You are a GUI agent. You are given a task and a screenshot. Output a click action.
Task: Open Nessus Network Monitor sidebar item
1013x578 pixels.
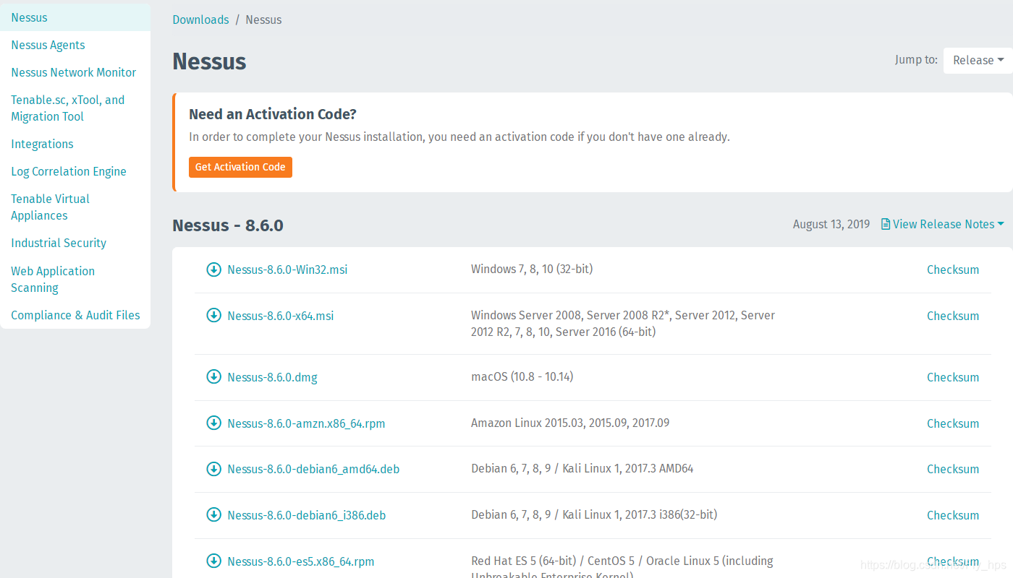click(74, 72)
